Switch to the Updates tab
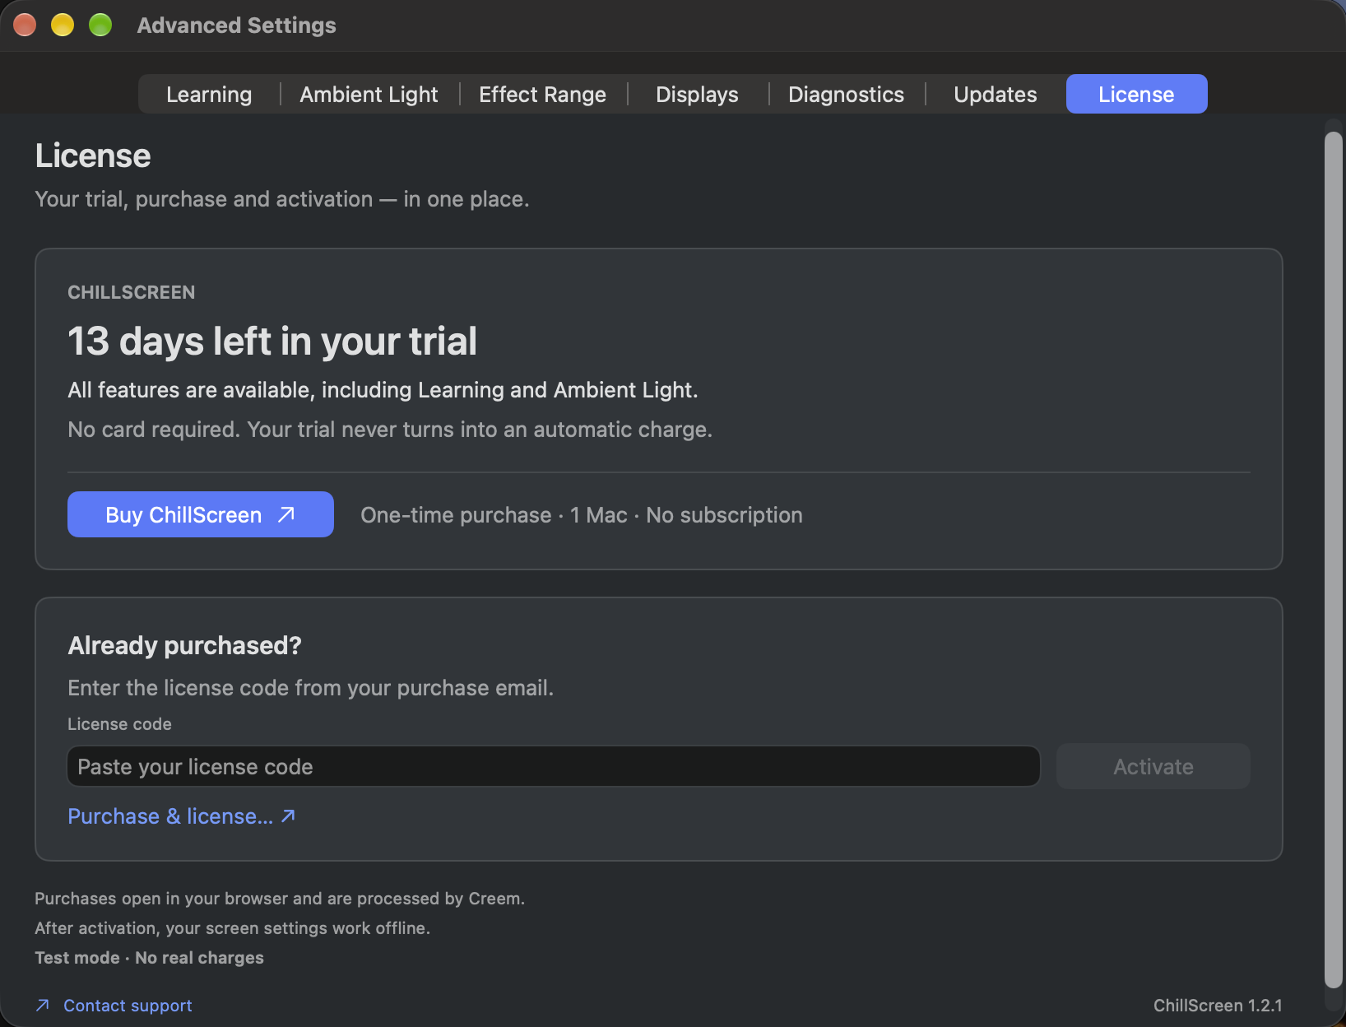This screenshot has height=1027, width=1346. (995, 95)
